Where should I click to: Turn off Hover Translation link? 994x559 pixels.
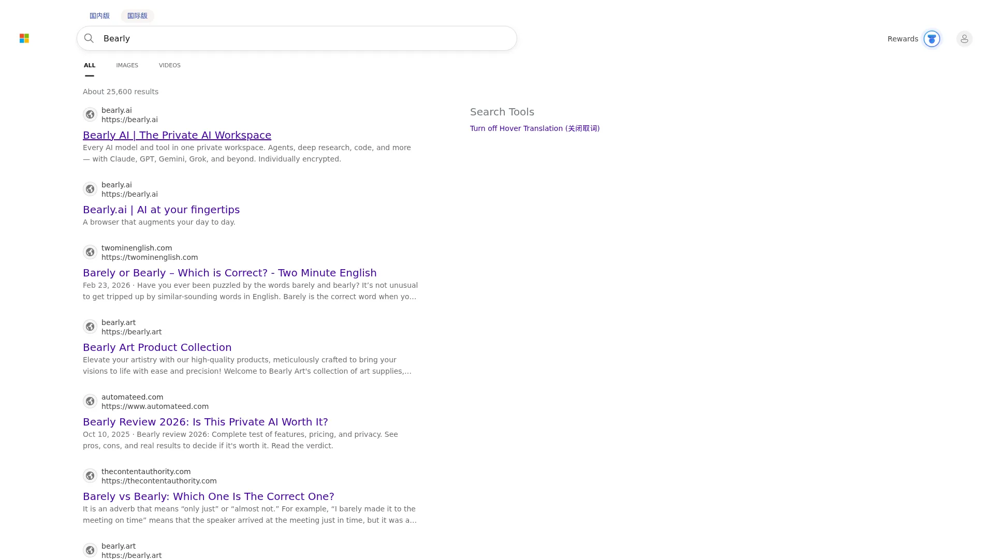[x=535, y=128]
